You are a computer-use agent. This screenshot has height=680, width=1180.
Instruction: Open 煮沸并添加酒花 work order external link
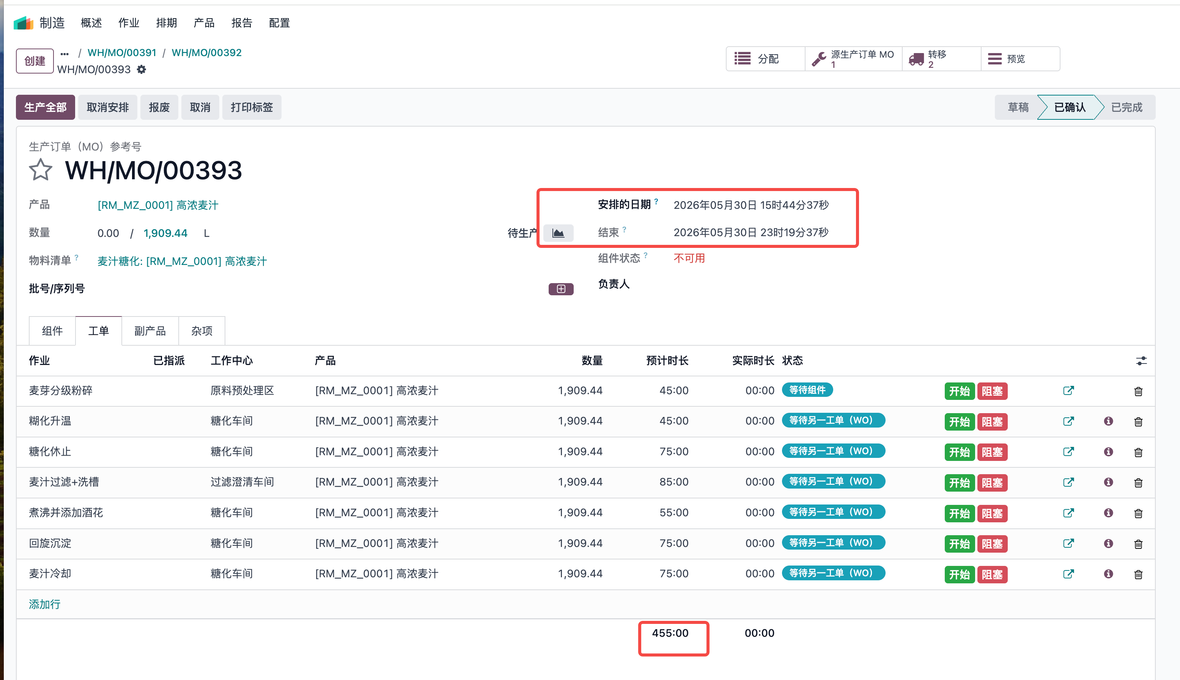pos(1068,513)
